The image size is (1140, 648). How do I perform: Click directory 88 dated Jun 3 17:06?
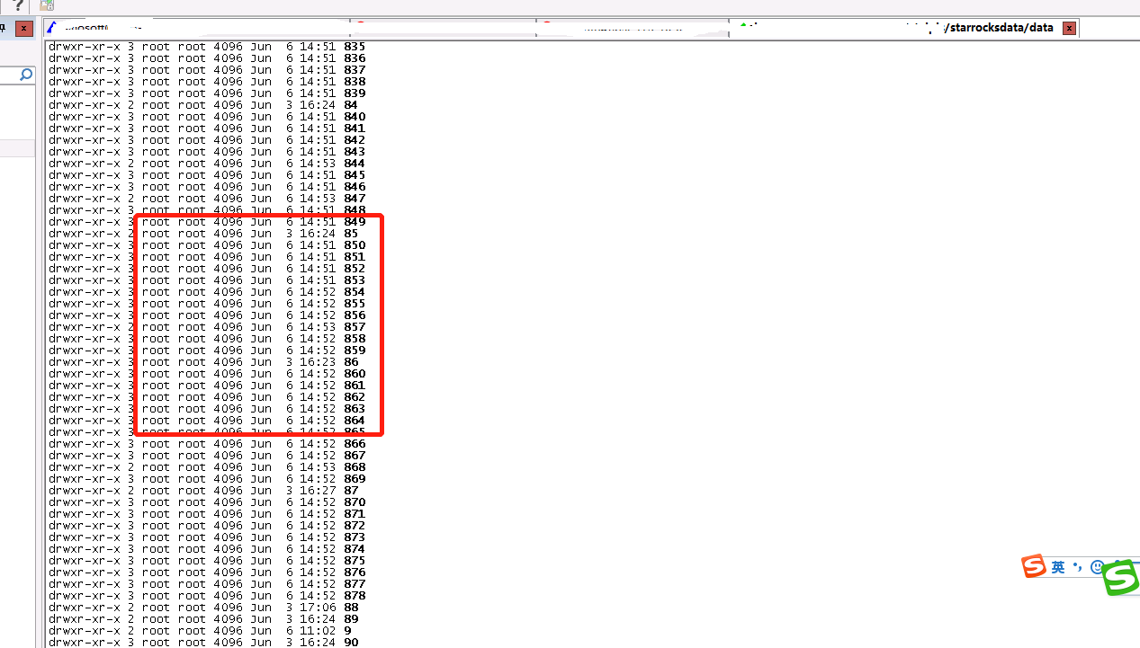point(351,607)
